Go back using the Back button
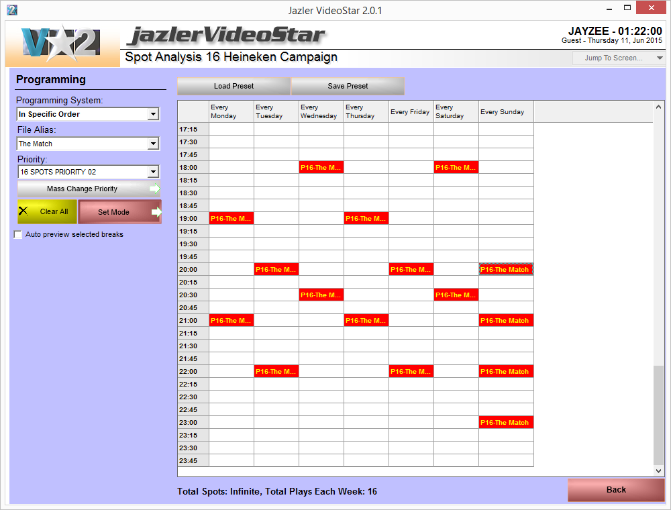 pyautogui.click(x=616, y=490)
